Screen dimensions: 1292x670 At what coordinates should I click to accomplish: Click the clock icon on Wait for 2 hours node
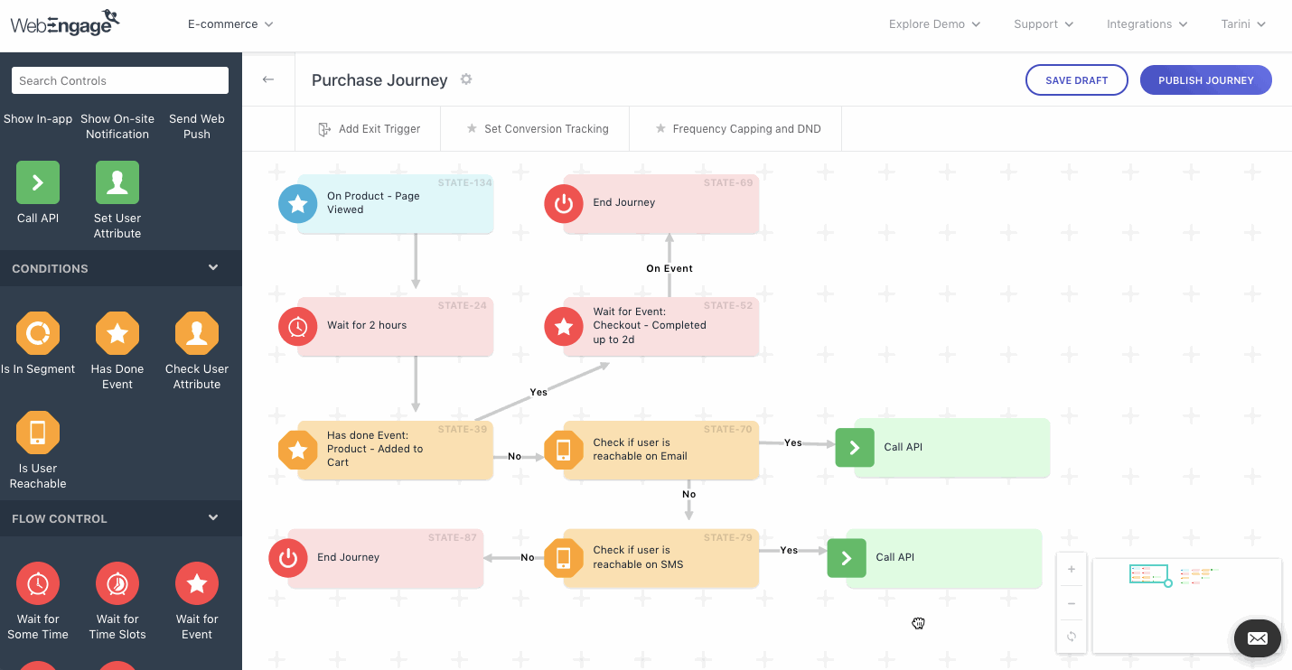point(298,326)
